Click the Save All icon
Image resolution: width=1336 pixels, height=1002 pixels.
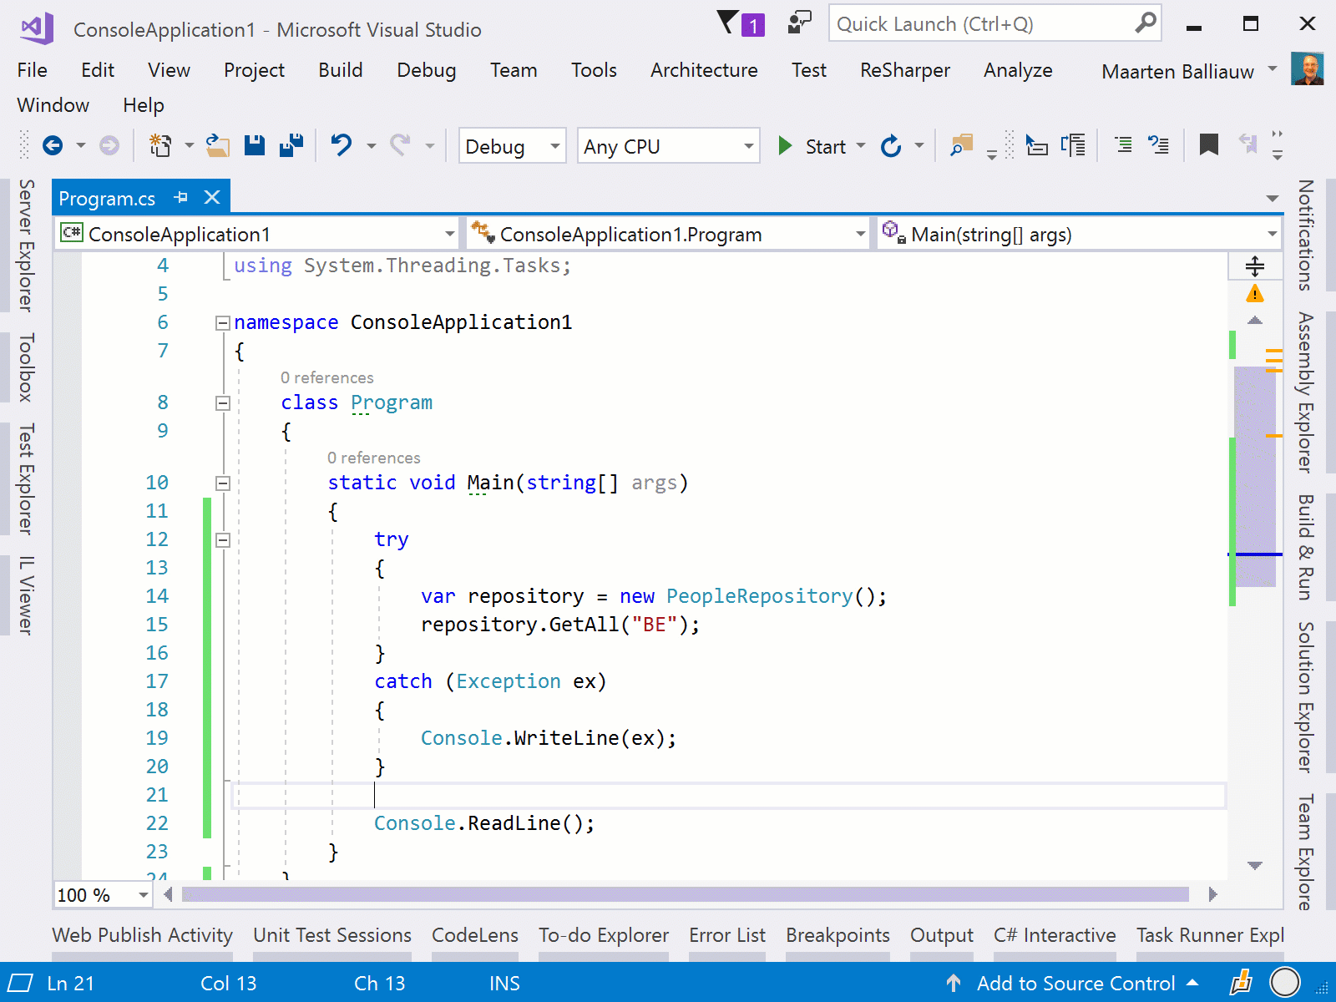pos(290,144)
